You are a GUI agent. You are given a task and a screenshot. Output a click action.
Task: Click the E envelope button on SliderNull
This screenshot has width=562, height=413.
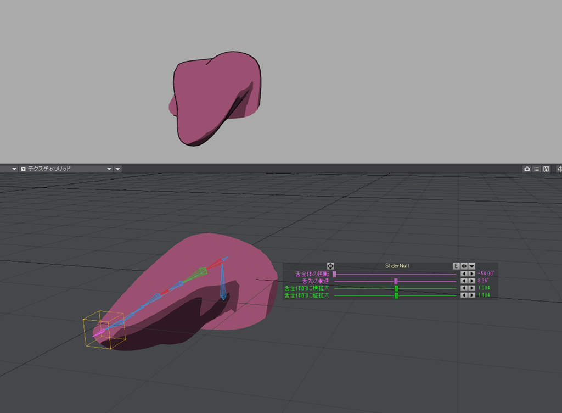point(456,266)
